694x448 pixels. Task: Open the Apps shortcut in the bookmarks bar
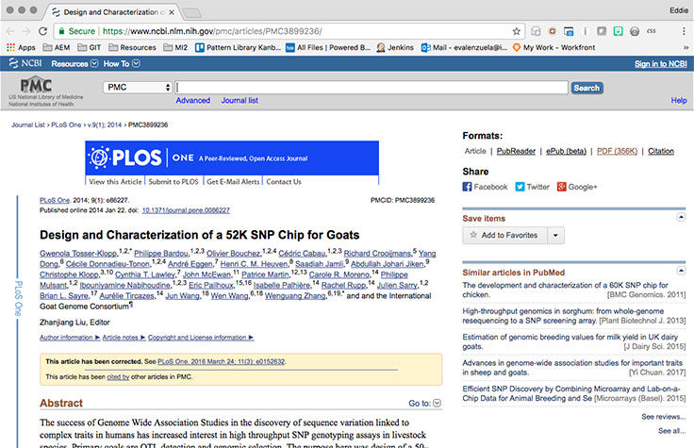coord(20,47)
